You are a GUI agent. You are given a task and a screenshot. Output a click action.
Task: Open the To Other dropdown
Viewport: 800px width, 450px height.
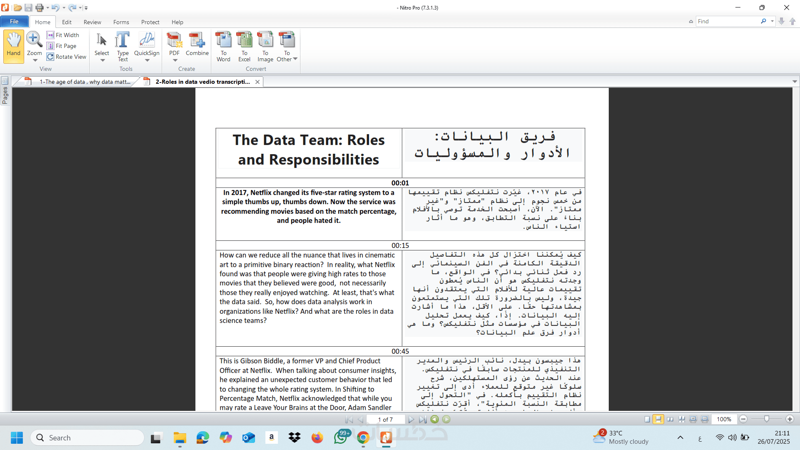click(295, 59)
